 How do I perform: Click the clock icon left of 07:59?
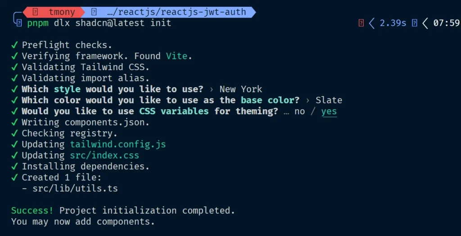(x=415, y=23)
